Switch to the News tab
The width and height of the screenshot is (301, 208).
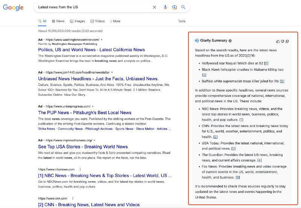(58, 21)
